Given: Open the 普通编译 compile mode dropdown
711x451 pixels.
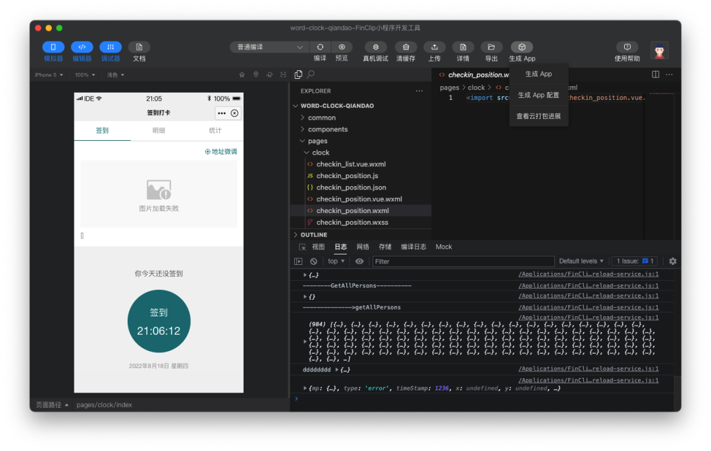Looking at the screenshot, I should (269, 47).
